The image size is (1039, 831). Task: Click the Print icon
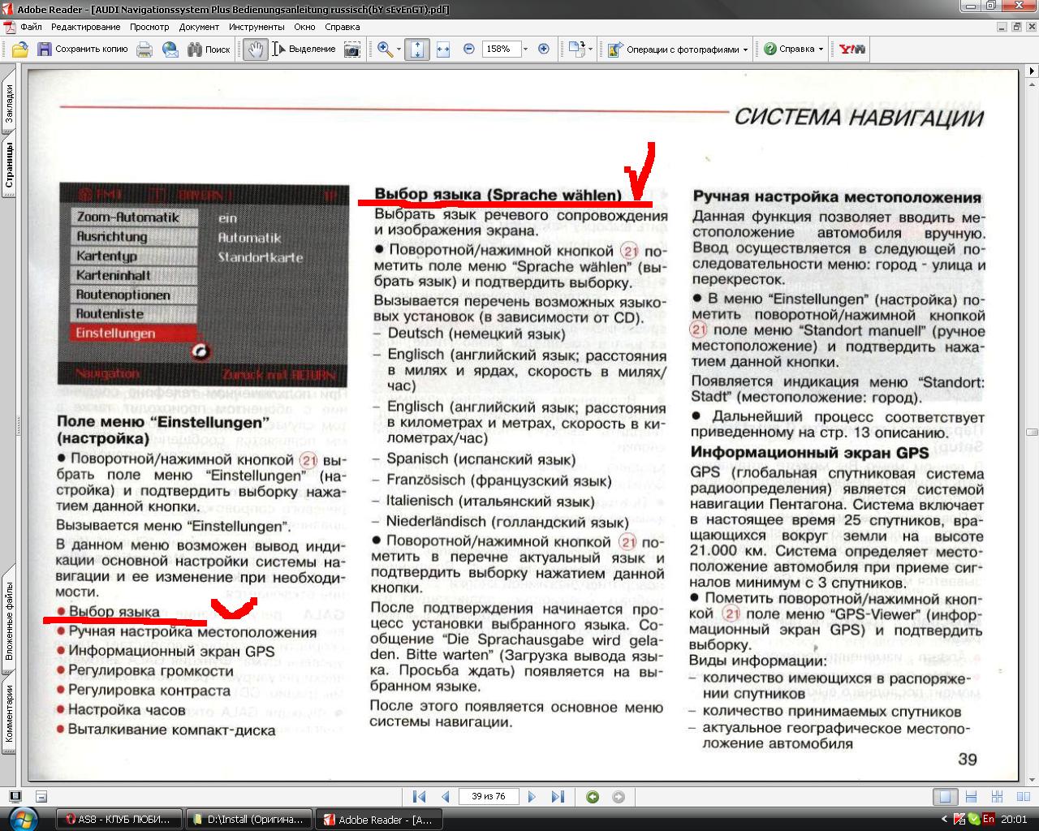tap(144, 50)
